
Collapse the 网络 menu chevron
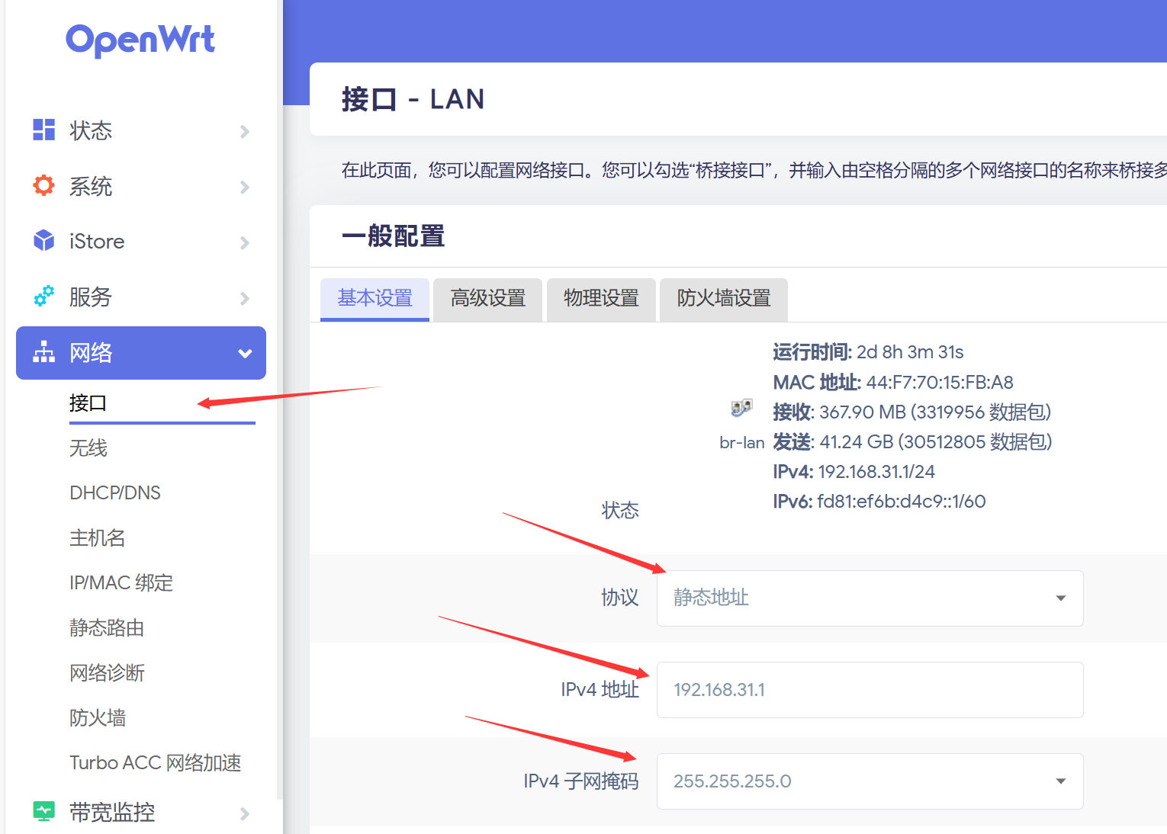pos(244,353)
